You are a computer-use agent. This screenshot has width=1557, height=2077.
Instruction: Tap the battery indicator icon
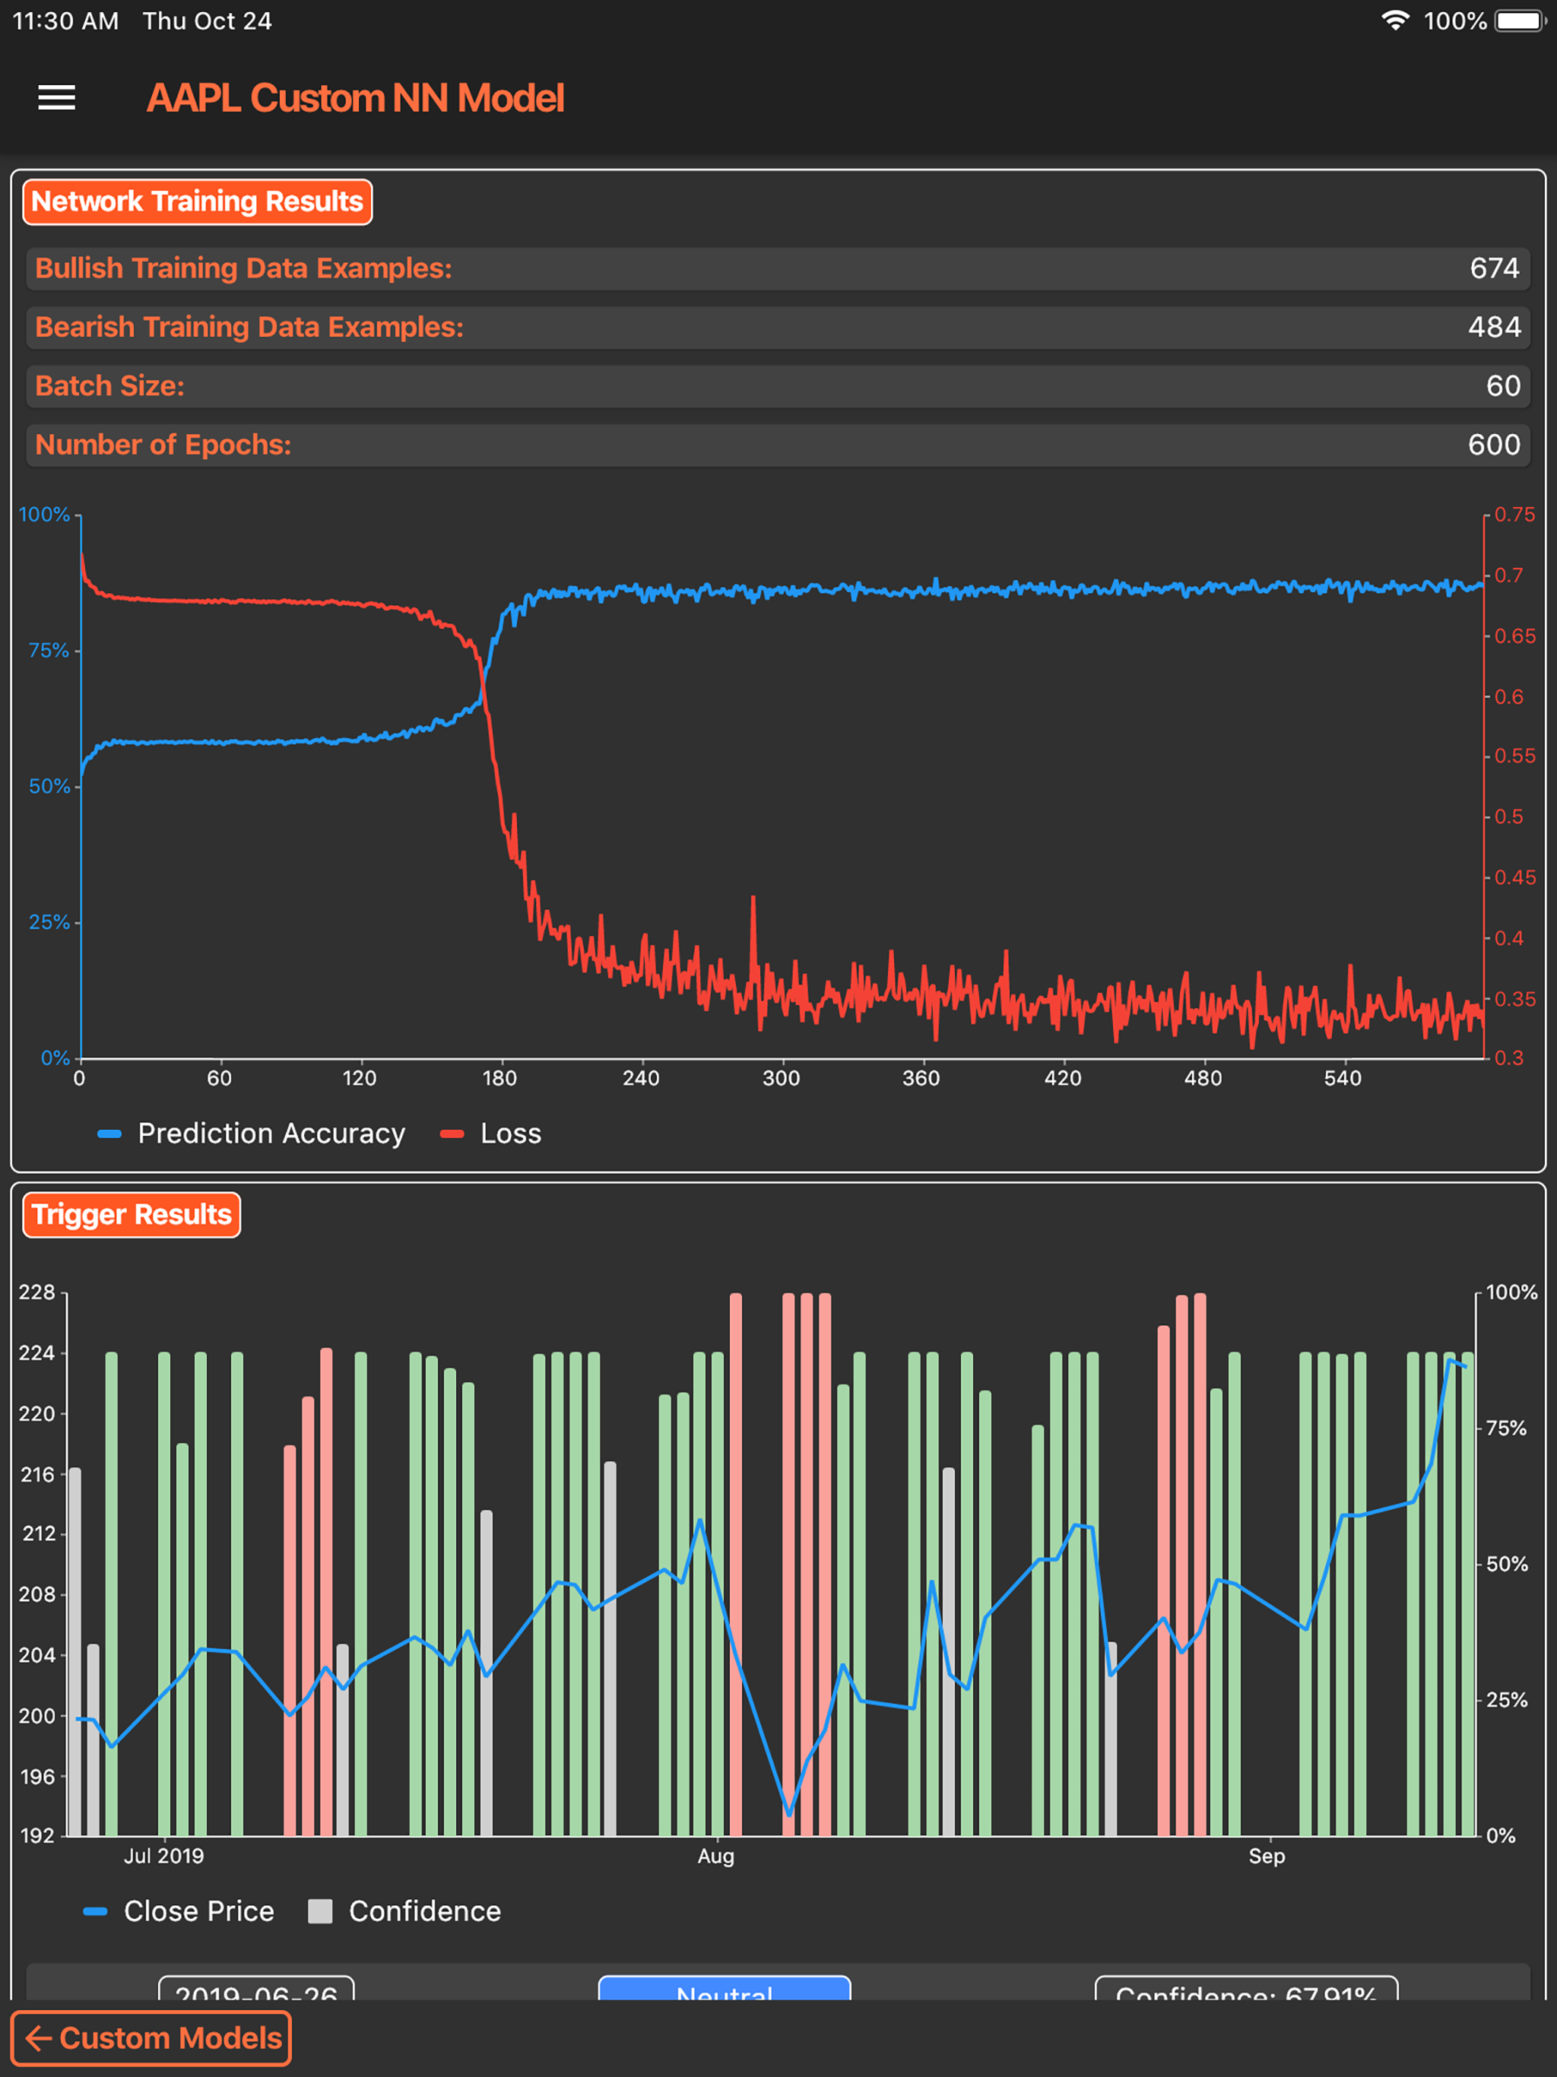1518,21
